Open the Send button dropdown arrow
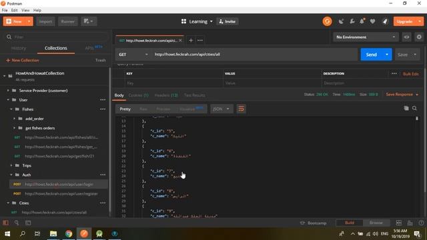 click(x=387, y=55)
